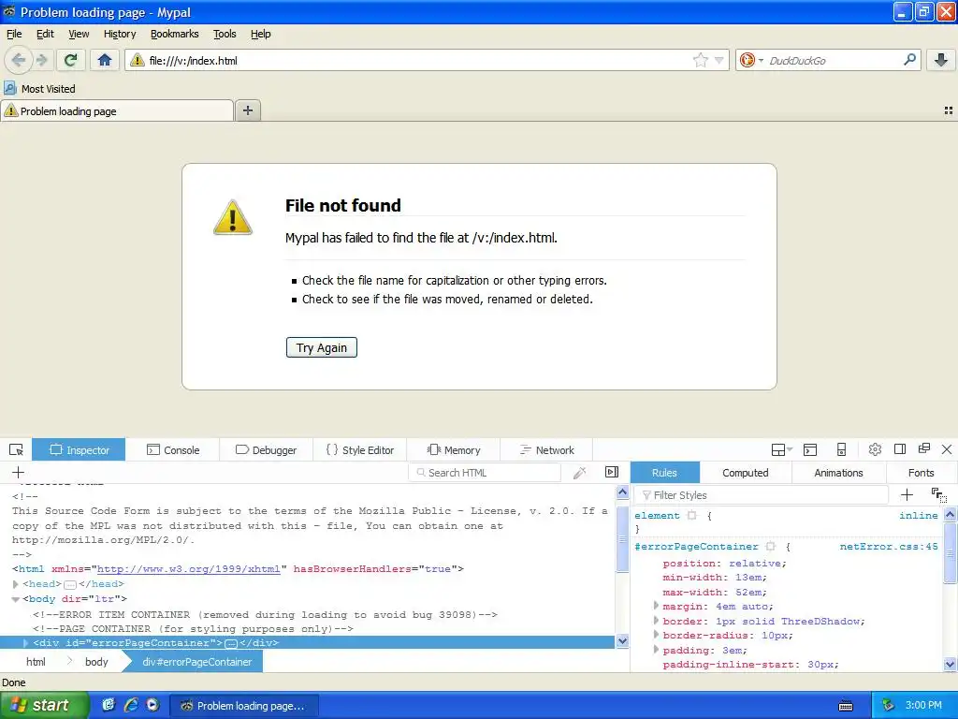Click the Filter Styles field
Viewport: 958px width, 719px height.
762,495
